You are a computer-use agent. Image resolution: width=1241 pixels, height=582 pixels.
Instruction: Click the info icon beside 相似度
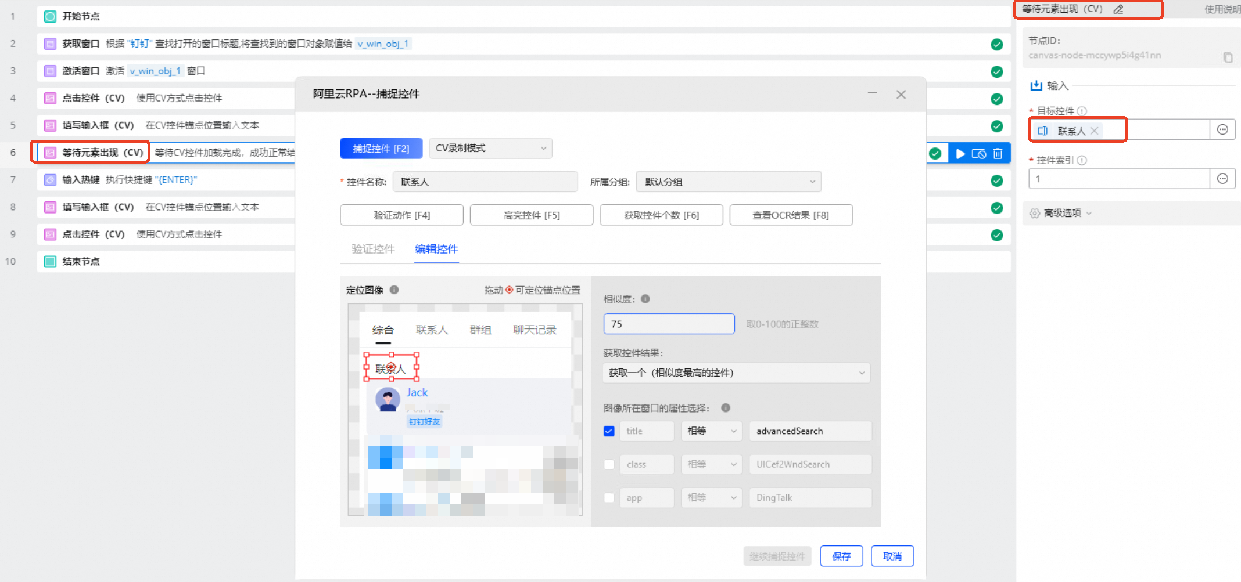[x=645, y=299]
